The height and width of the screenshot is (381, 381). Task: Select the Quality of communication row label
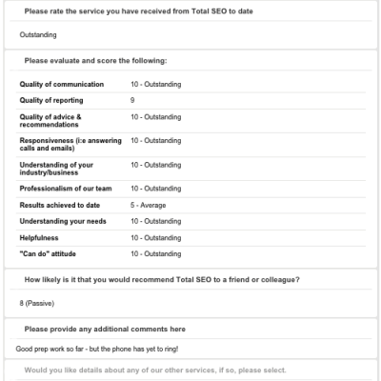62,84
